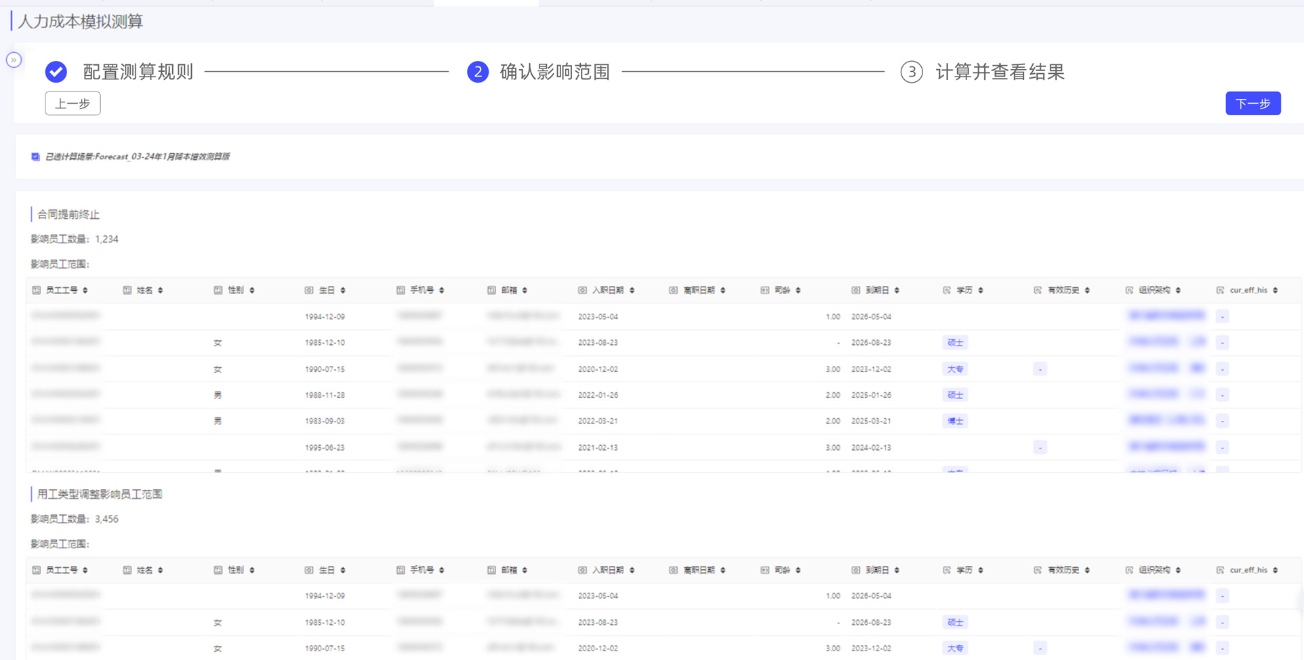Sort by 到期日 arrows in 合同提前终止 table
The height and width of the screenshot is (660, 1304).
click(897, 290)
